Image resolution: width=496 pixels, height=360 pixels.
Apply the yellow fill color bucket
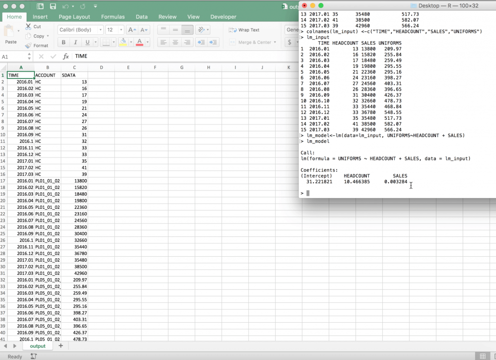(x=123, y=42)
